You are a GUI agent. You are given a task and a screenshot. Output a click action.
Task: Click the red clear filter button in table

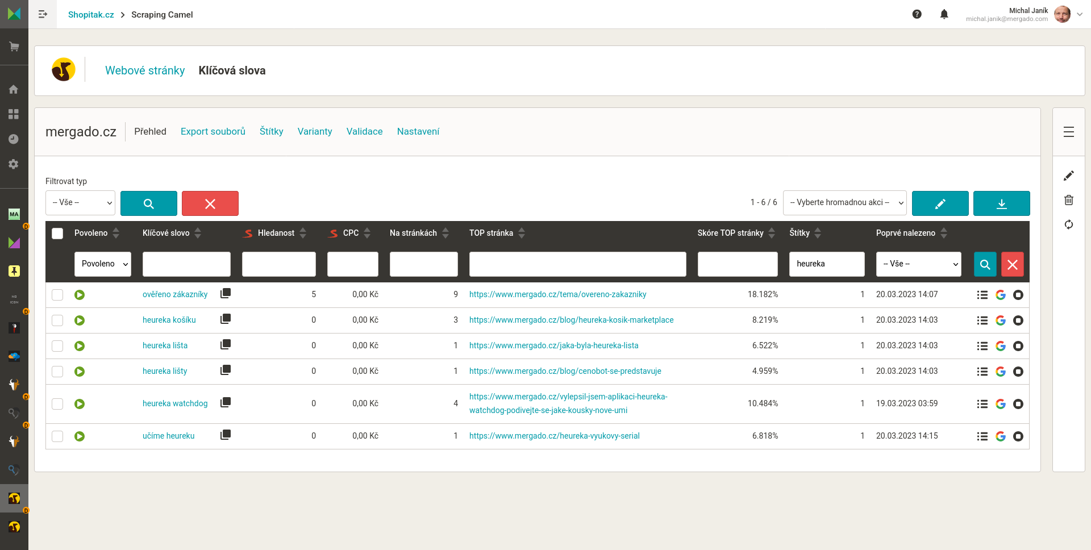(1012, 264)
